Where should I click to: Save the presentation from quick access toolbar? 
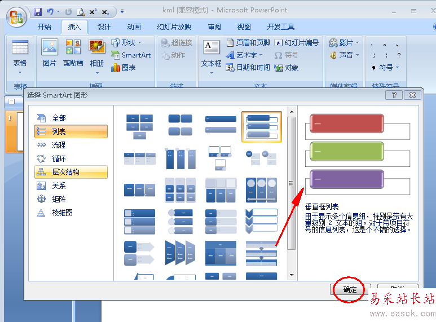pyautogui.click(x=38, y=12)
